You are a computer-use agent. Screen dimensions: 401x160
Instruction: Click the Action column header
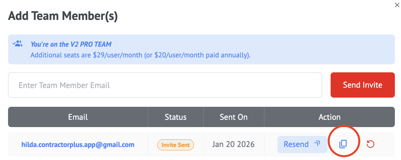(x=329, y=117)
